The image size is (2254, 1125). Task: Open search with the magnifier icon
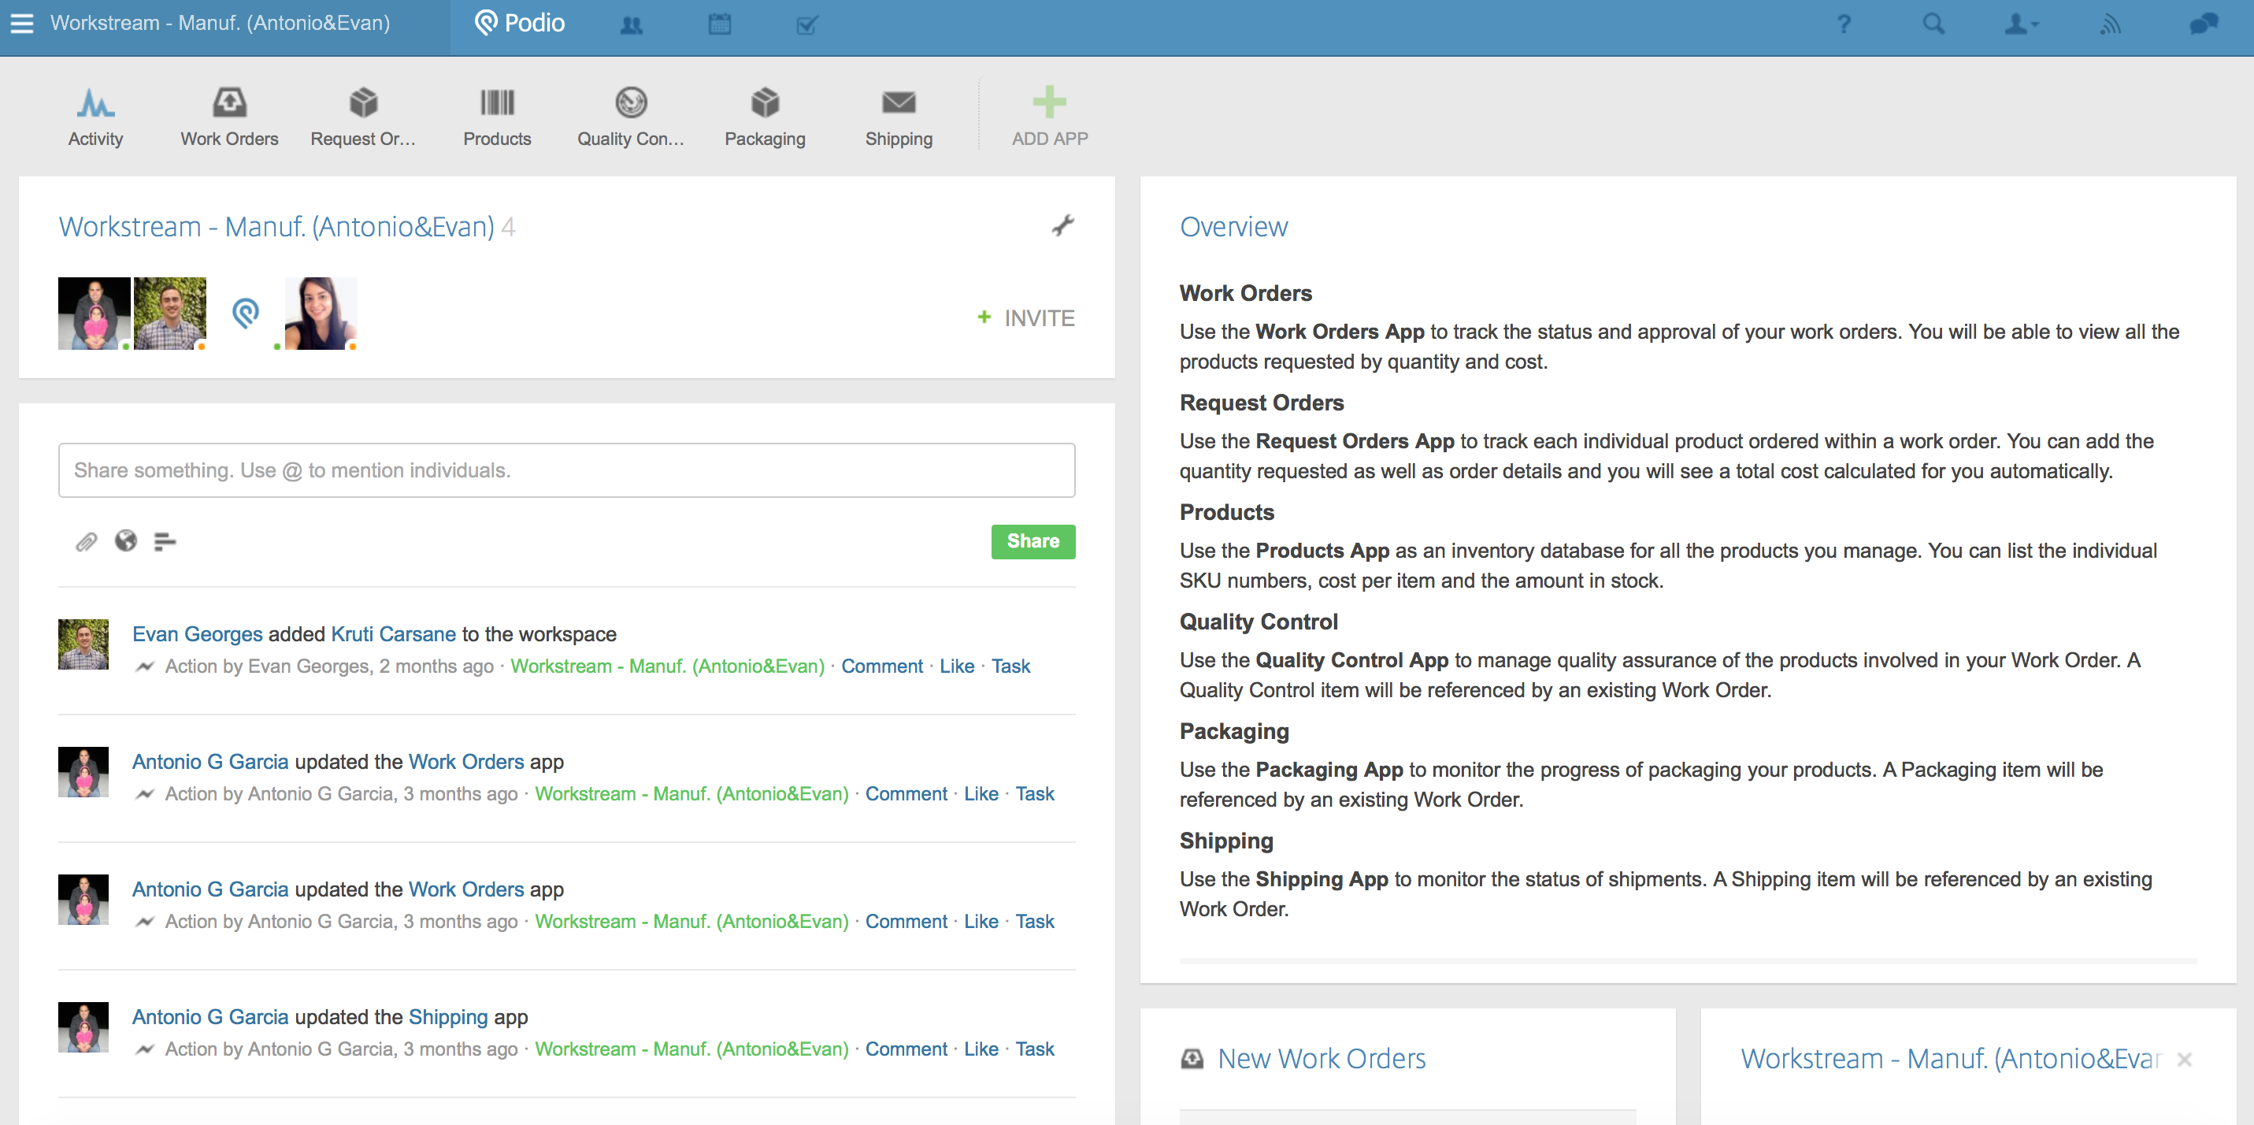click(x=1933, y=24)
